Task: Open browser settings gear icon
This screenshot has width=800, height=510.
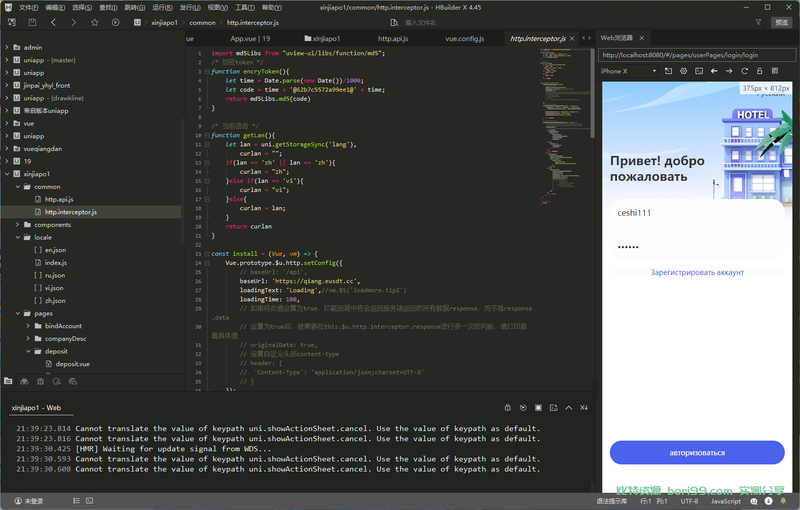Action: click(684, 71)
